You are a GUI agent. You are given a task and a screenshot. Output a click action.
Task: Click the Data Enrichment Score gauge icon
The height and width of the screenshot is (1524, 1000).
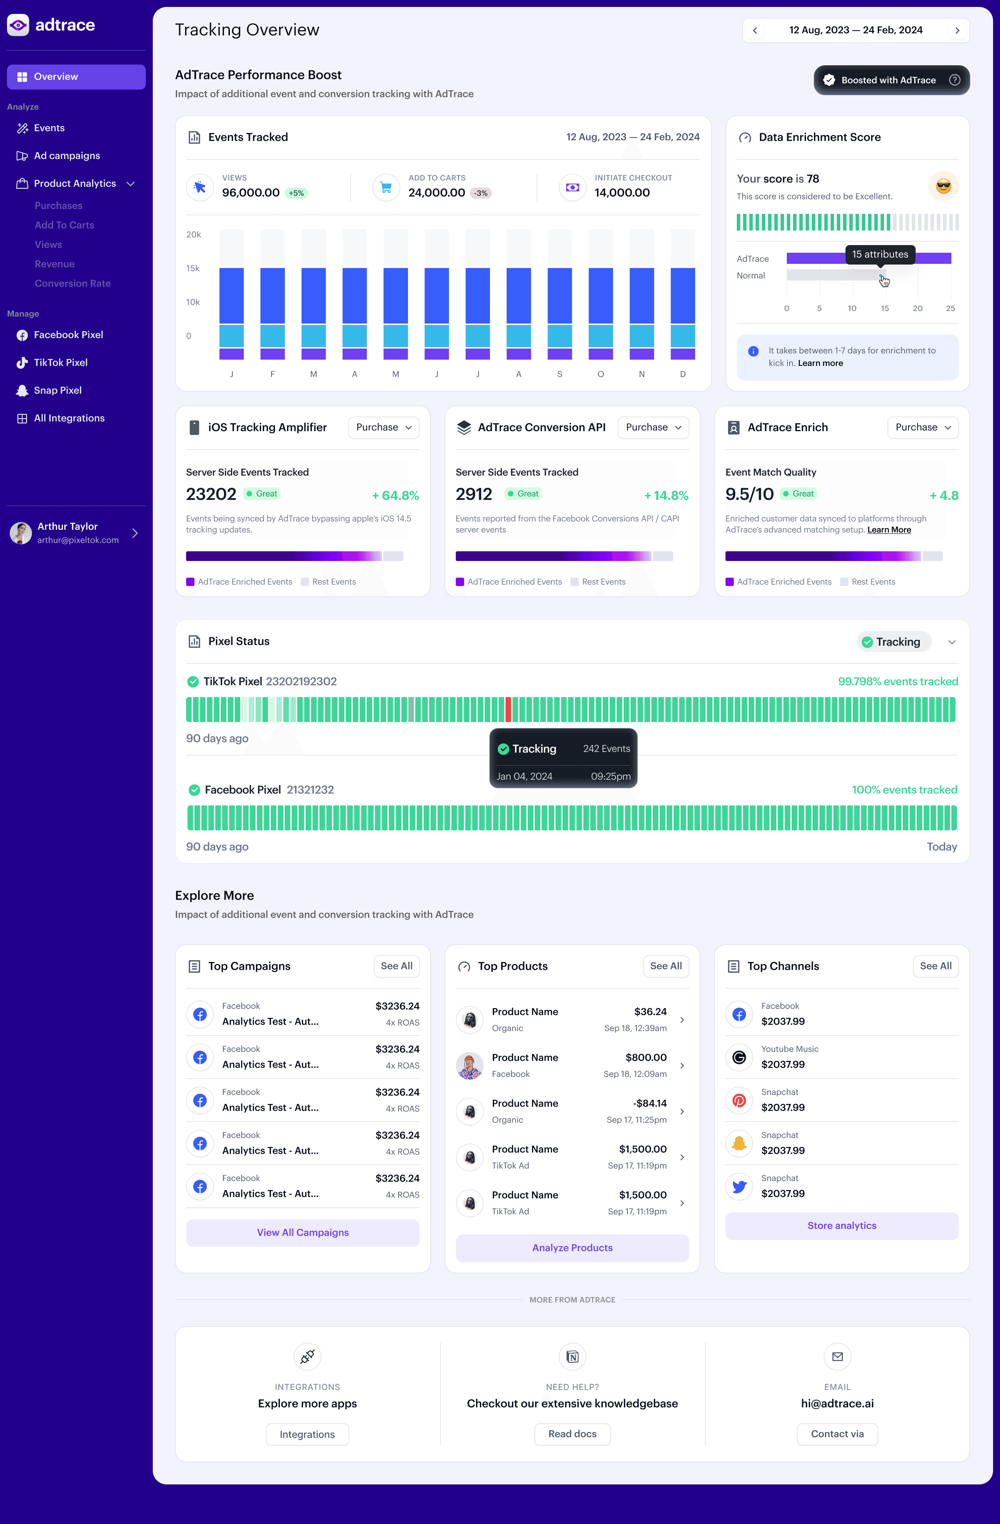click(x=744, y=137)
